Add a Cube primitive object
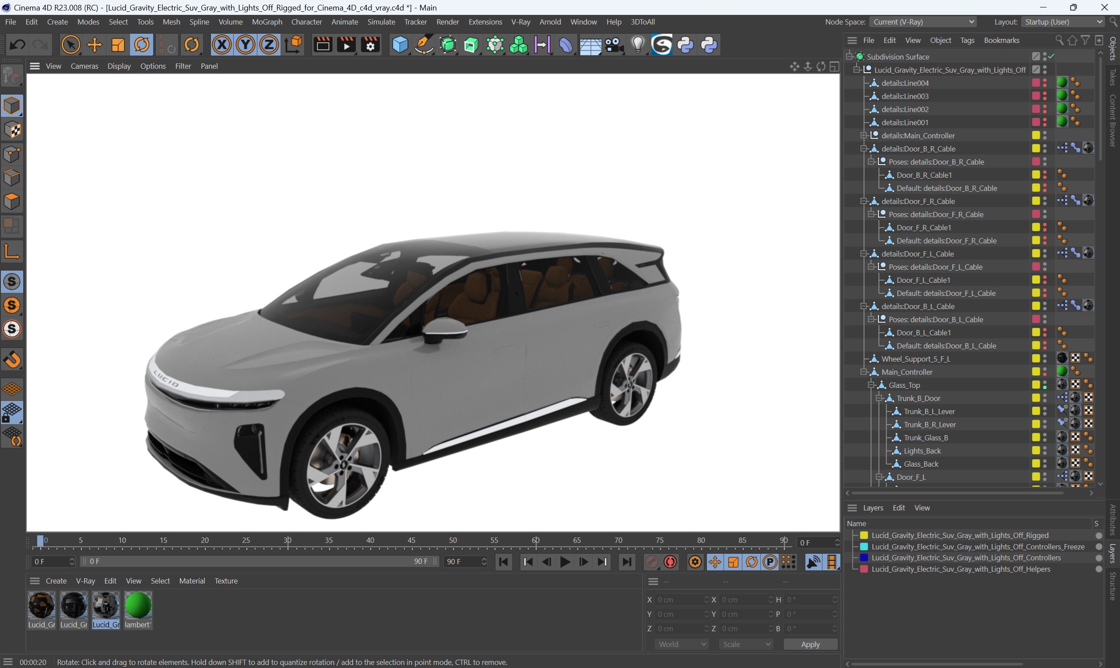 click(400, 45)
